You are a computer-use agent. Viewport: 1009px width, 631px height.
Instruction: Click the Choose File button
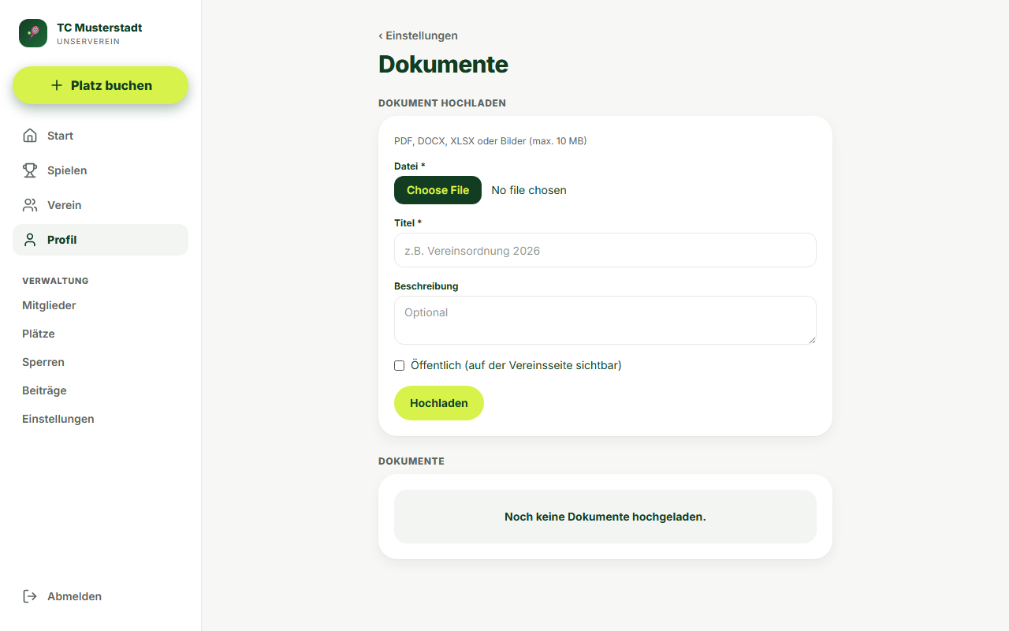[437, 190]
